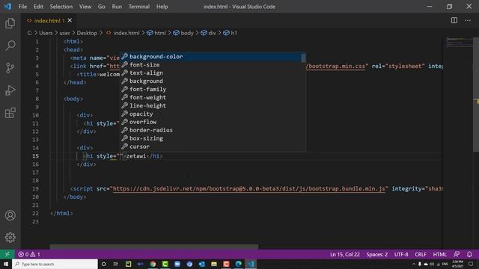Screen dimensions: 479x269
Task: Open the errors and warnings count
Action: (29, 254)
